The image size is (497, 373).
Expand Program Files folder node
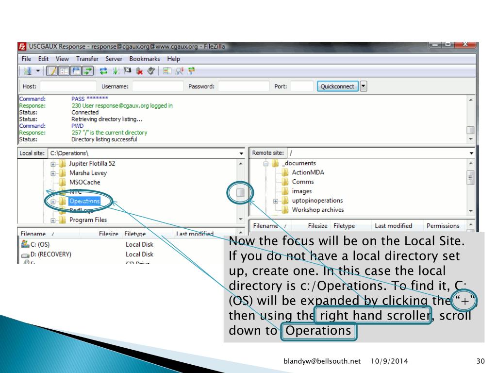pyautogui.click(x=53, y=220)
